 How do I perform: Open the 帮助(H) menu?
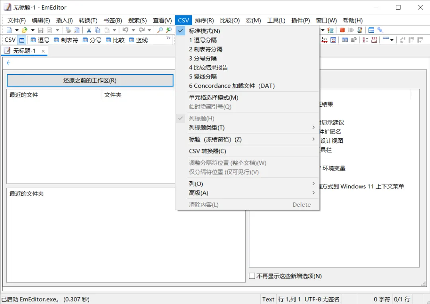coord(353,20)
